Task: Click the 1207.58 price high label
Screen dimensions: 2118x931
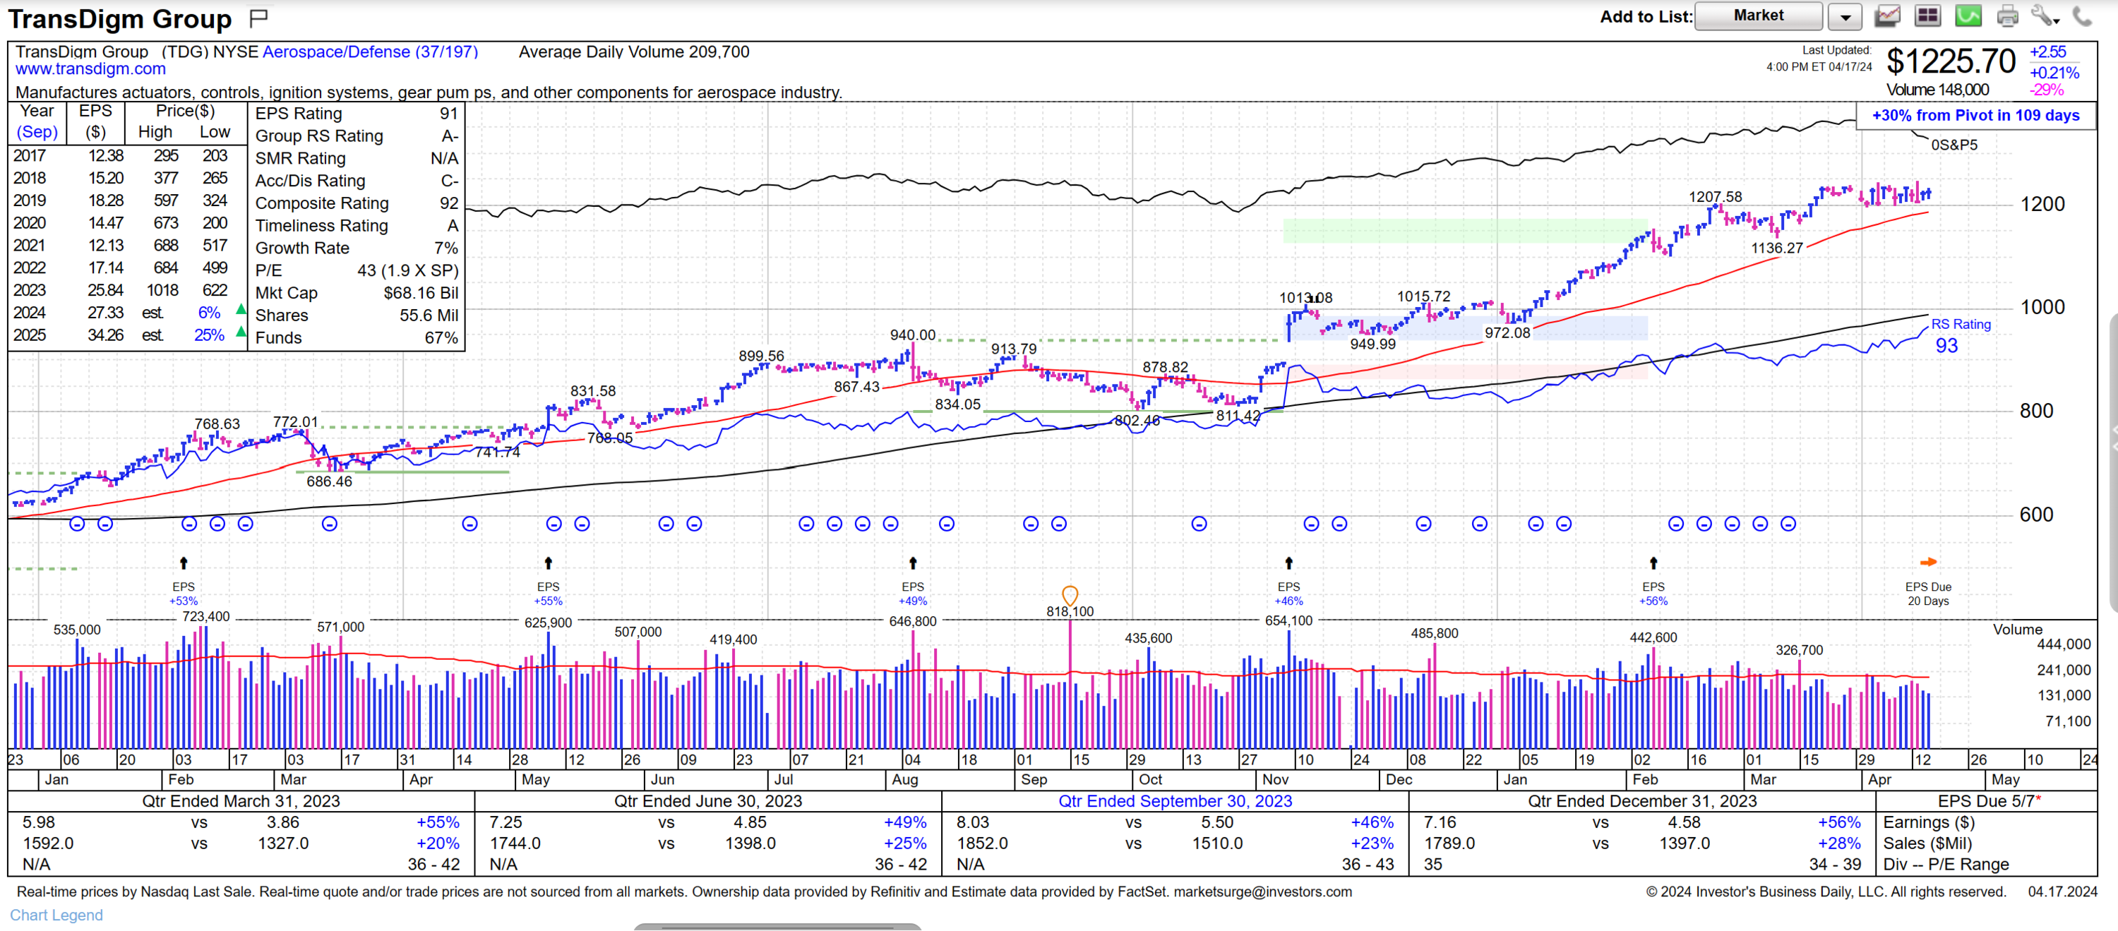Action: tap(1715, 197)
